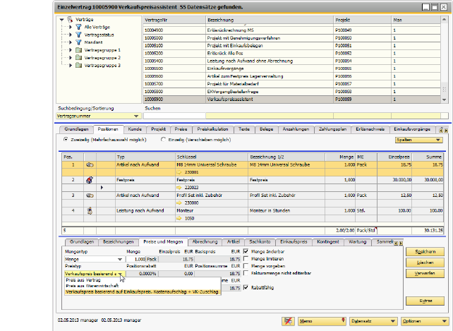This screenshot has height=331, width=453.
Task: Open the Vertragsnummer sort dropdown
Action: coord(135,116)
